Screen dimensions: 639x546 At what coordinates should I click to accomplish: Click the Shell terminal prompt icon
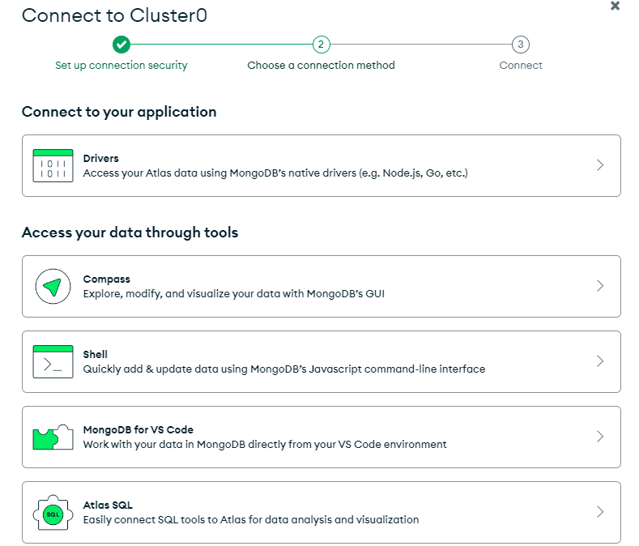click(53, 361)
